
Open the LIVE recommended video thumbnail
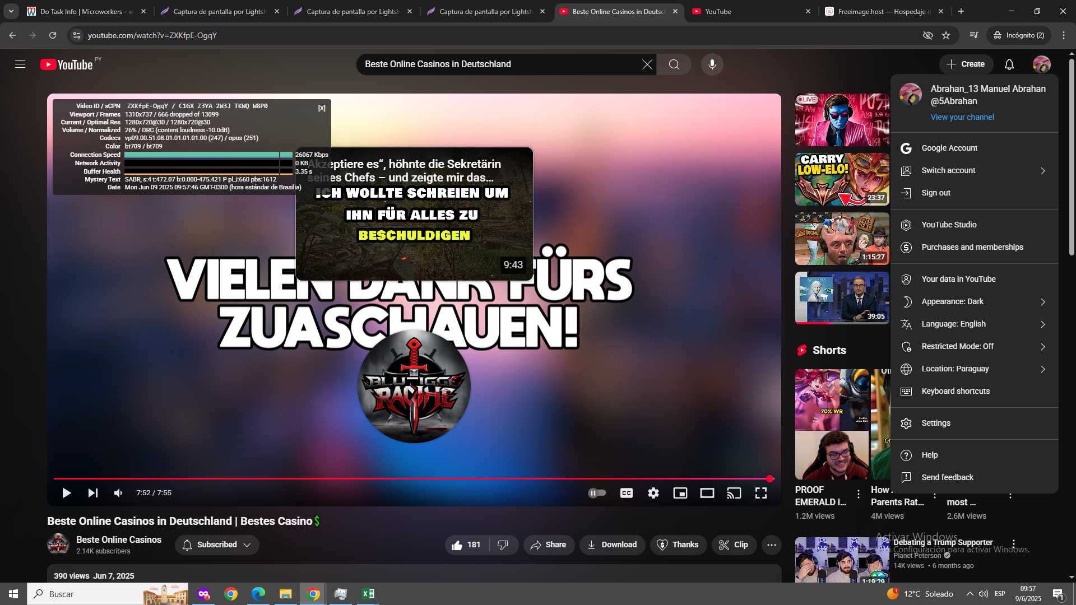(842, 120)
